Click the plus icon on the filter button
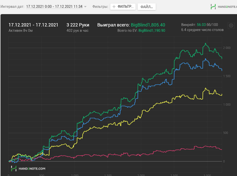The width and height of the screenshot is (237, 176). click(x=114, y=7)
